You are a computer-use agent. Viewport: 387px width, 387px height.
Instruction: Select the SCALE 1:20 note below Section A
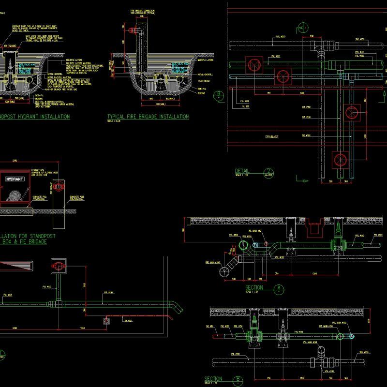coord(251,290)
